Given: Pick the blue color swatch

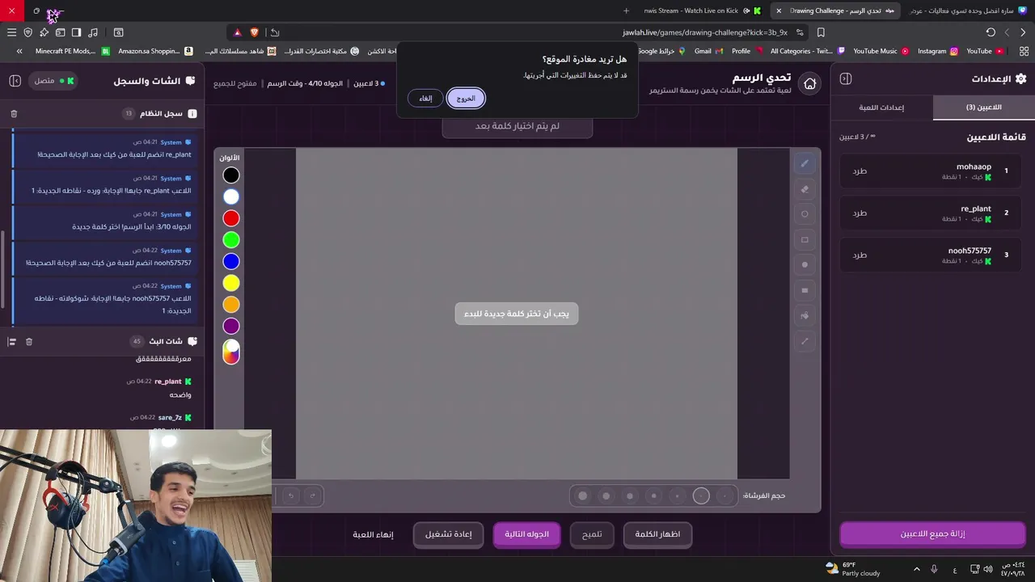Looking at the screenshot, I should tap(231, 261).
